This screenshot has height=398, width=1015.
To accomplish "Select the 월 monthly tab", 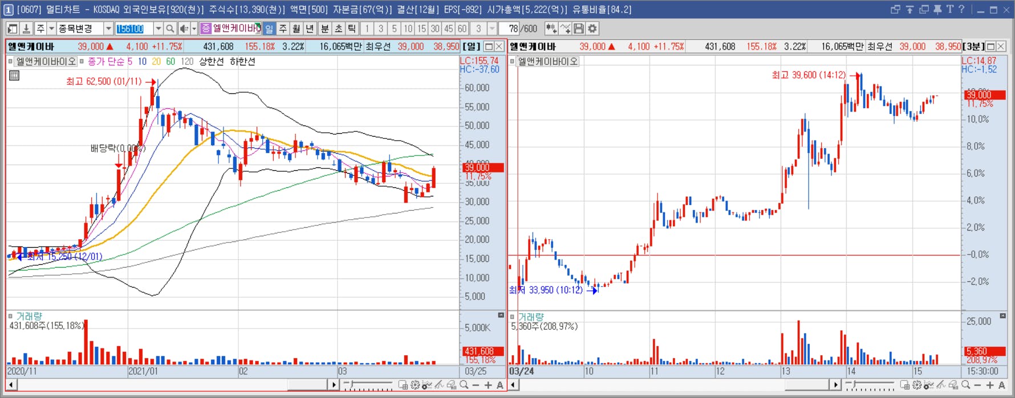I will (x=297, y=28).
